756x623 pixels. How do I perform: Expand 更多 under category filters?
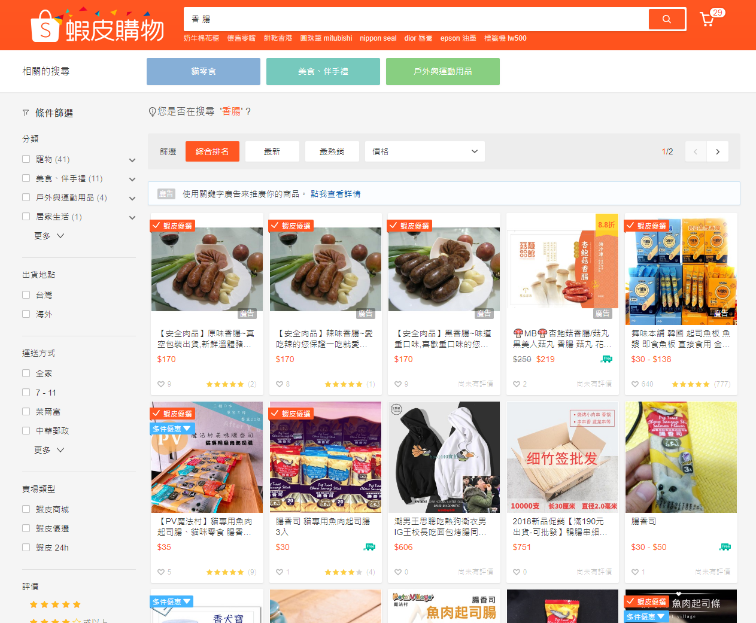click(x=49, y=236)
